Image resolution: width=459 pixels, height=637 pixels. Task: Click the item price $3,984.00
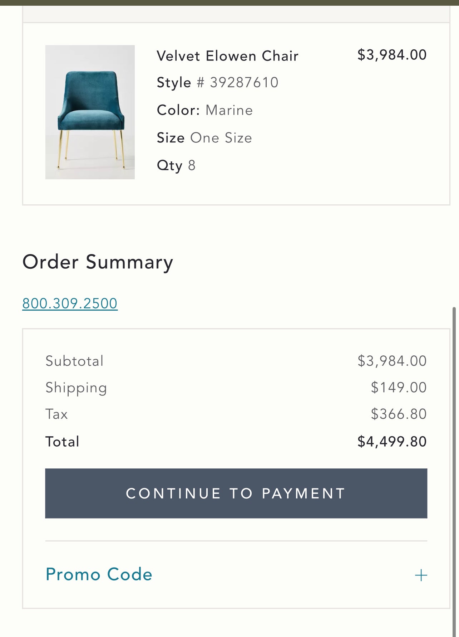point(392,55)
